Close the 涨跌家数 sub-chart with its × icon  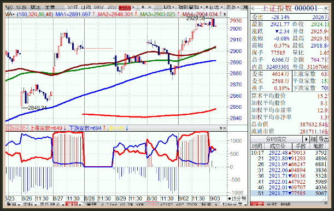224,128
